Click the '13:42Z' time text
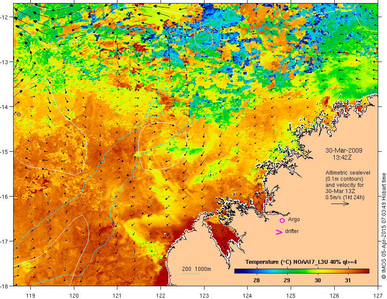The height and width of the screenshot is (299, 387). click(342, 157)
